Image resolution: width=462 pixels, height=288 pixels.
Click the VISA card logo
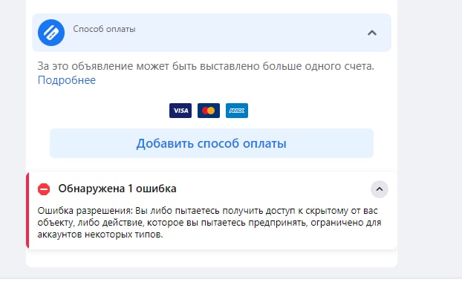[180, 111]
